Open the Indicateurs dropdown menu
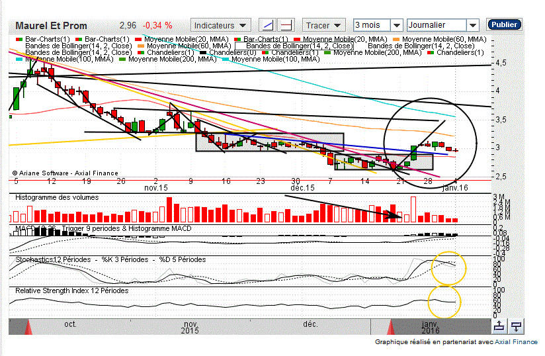This screenshot has height=356, width=545. coord(220,25)
